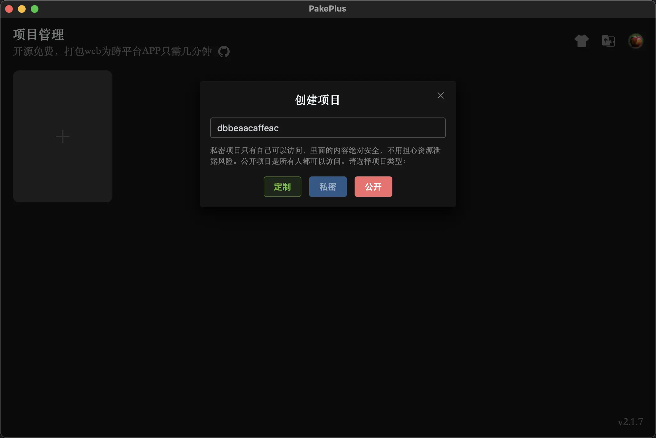Select the project name input field
The height and width of the screenshot is (438, 656).
tap(327, 128)
